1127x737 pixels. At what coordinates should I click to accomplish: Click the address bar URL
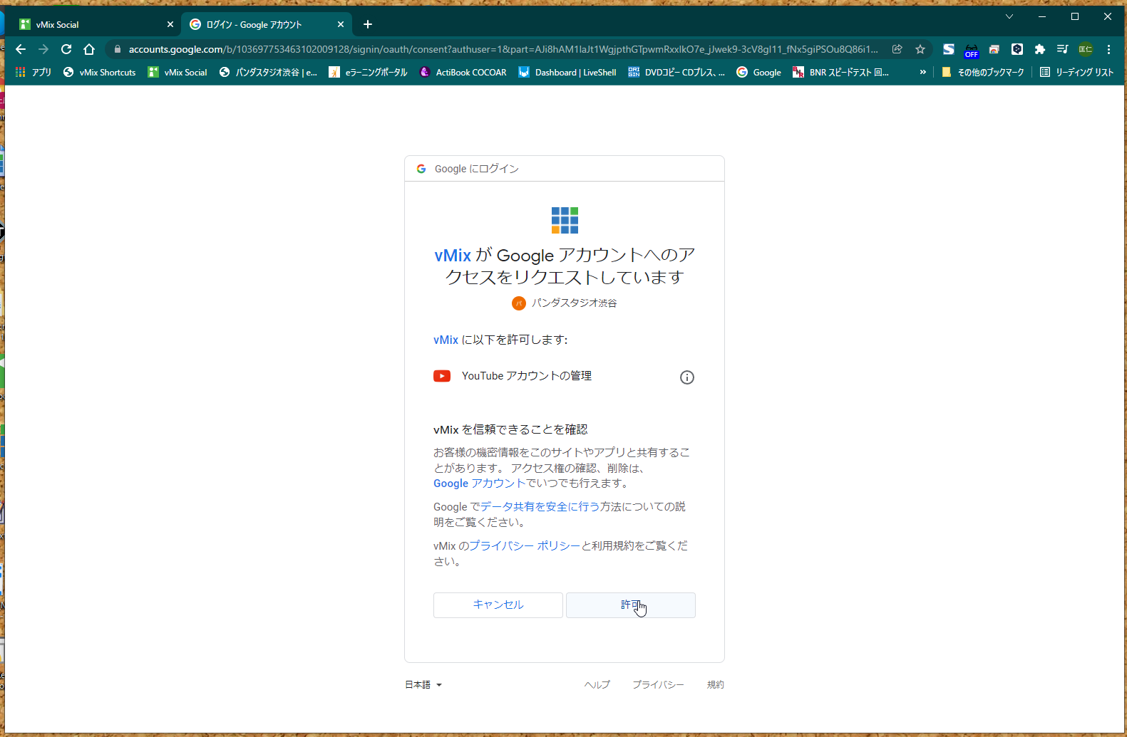point(503,49)
